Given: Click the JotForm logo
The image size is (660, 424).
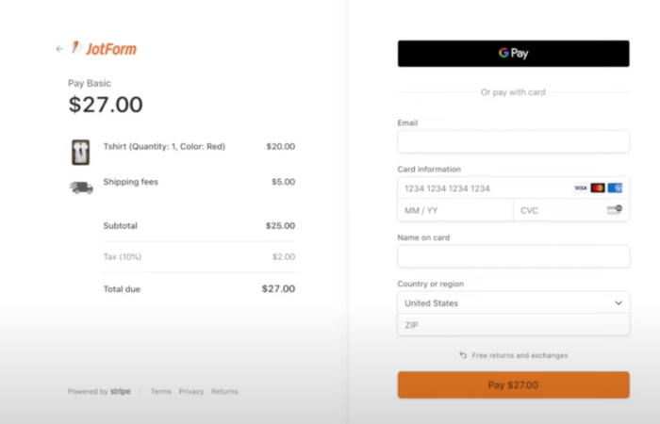Looking at the screenshot, I should pyautogui.click(x=105, y=49).
